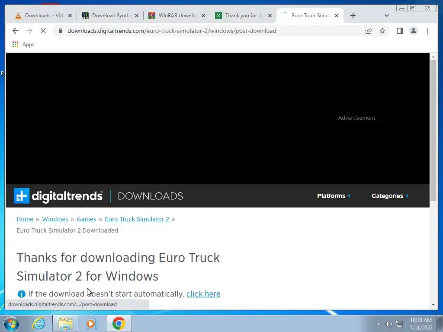Expand the tab search chevron
The height and width of the screenshot is (332, 443).
[x=387, y=16]
